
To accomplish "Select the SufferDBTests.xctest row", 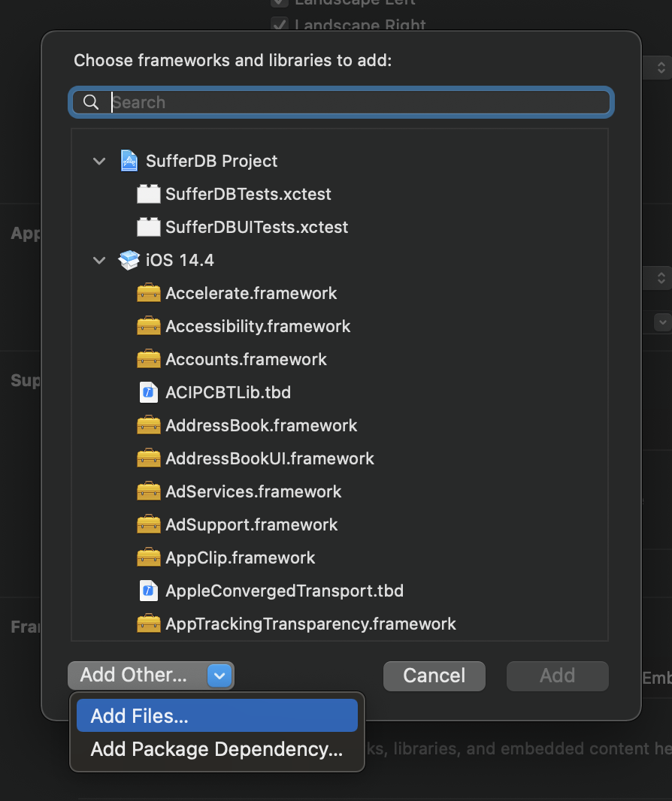I will [x=340, y=194].
